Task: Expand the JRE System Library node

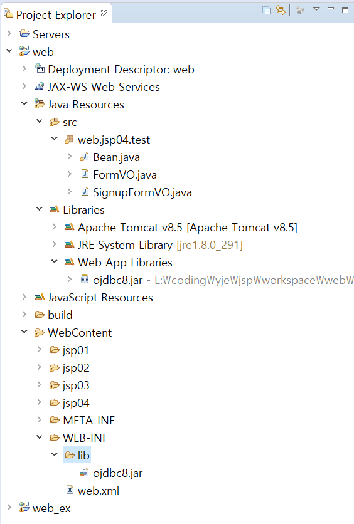Action: coord(55,244)
